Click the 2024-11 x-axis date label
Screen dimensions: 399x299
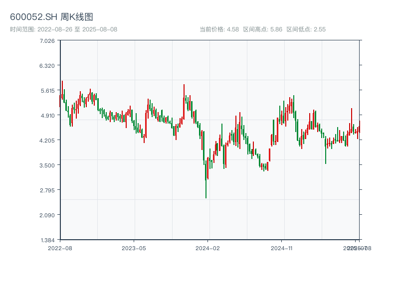pos(281,248)
